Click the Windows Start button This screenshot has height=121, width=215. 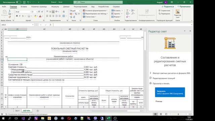[x=3, y=118]
